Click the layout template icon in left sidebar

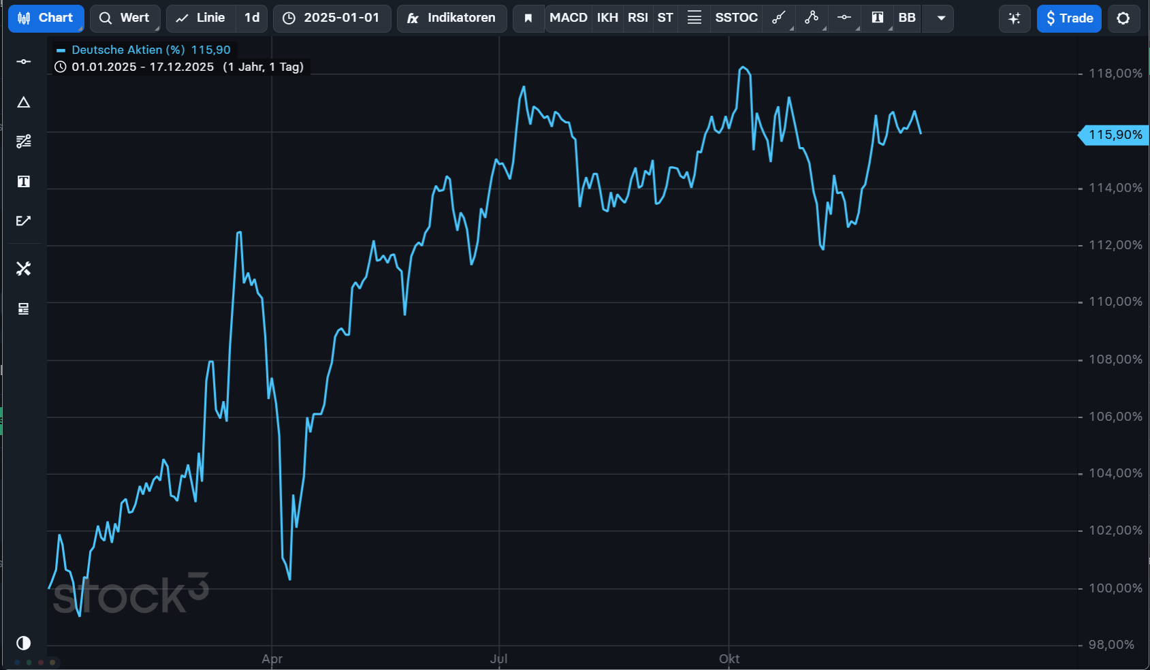point(24,309)
